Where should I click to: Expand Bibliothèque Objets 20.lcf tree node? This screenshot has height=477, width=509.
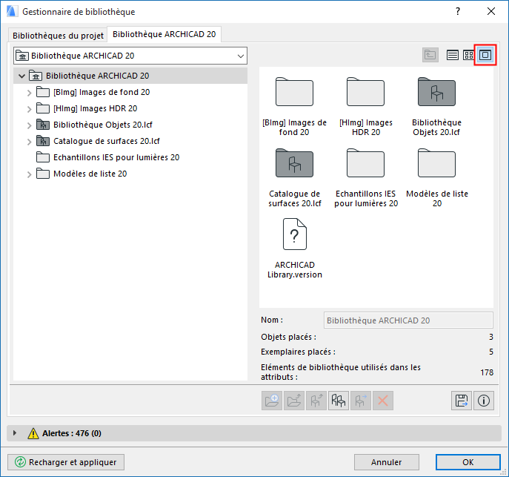pos(29,125)
